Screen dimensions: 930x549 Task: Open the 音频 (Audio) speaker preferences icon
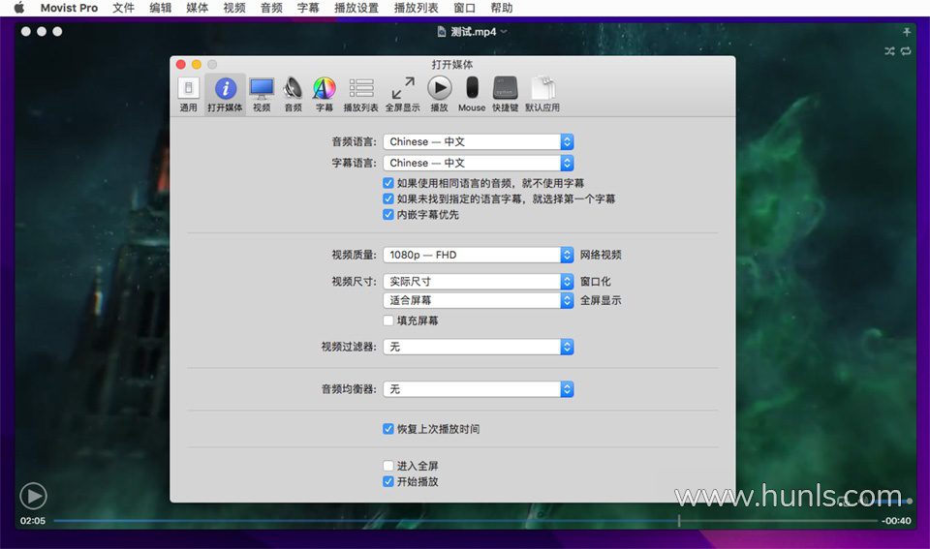tap(293, 94)
